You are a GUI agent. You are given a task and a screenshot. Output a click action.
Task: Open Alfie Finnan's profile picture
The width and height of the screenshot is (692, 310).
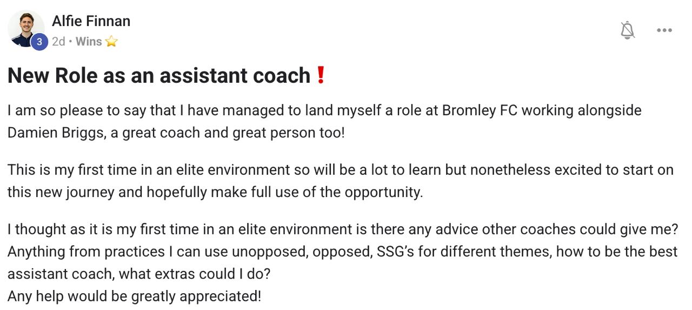[25, 27]
